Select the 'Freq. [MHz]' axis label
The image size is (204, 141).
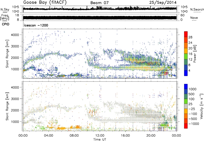5,17
